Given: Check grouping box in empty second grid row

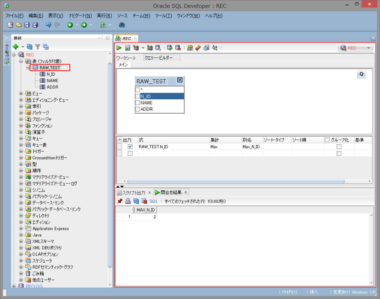Looking at the screenshot, I should [x=339, y=153].
